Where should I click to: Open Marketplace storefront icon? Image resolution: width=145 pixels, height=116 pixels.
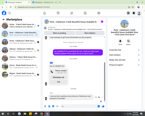pyautogui.click(x=85, y=13)
